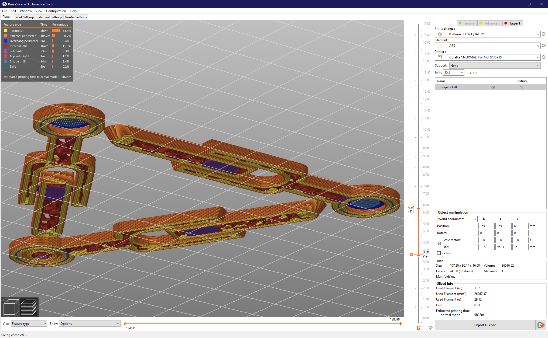Switch to the Print Settings tab
Screen dimensions: 548x338
click(25, 17)
